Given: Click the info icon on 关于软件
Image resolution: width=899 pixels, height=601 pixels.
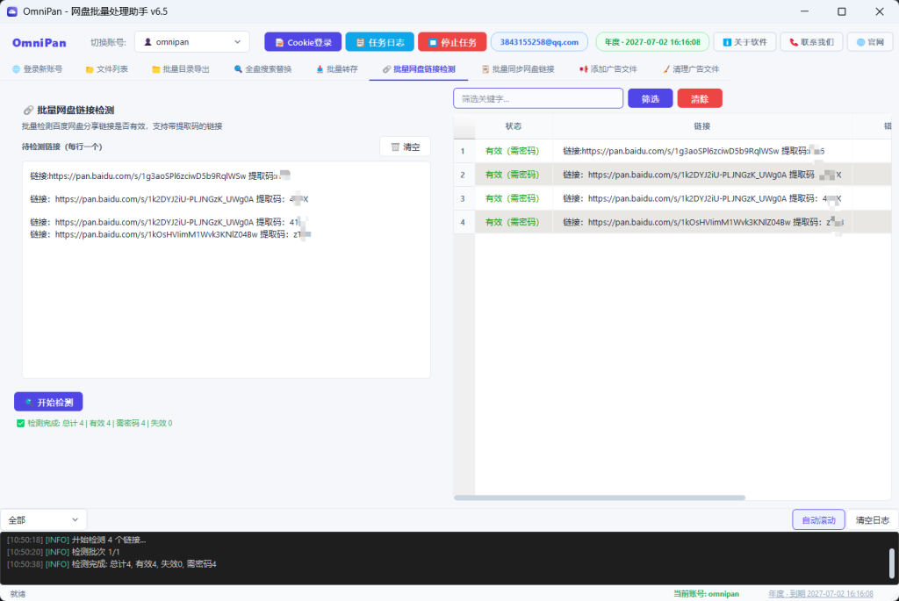Looking at the screenshot, I should (x=727, y=42).
